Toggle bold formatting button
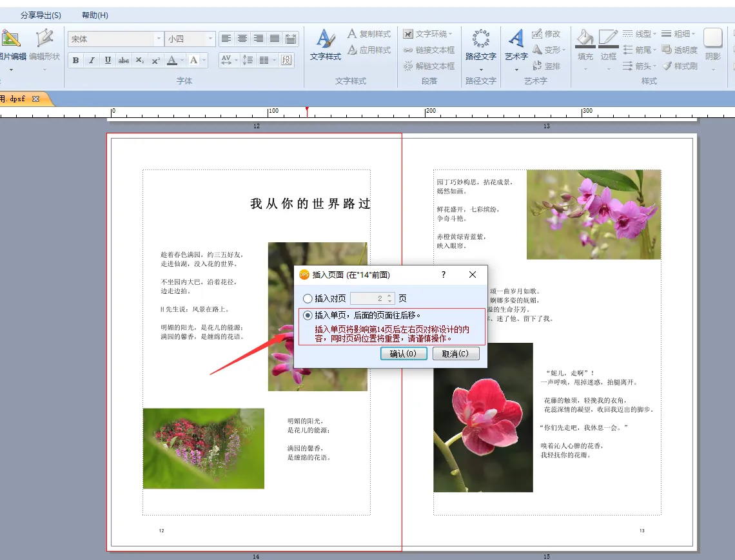The height and width of the screenshot is (560, 735). pyautogui.click(x=75, y=61)
